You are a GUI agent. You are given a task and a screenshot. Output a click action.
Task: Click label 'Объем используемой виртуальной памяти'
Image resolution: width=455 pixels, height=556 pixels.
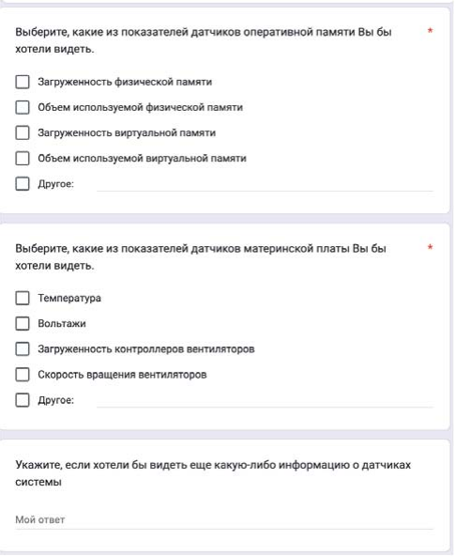pyautogui.click(x=142, y=159)
